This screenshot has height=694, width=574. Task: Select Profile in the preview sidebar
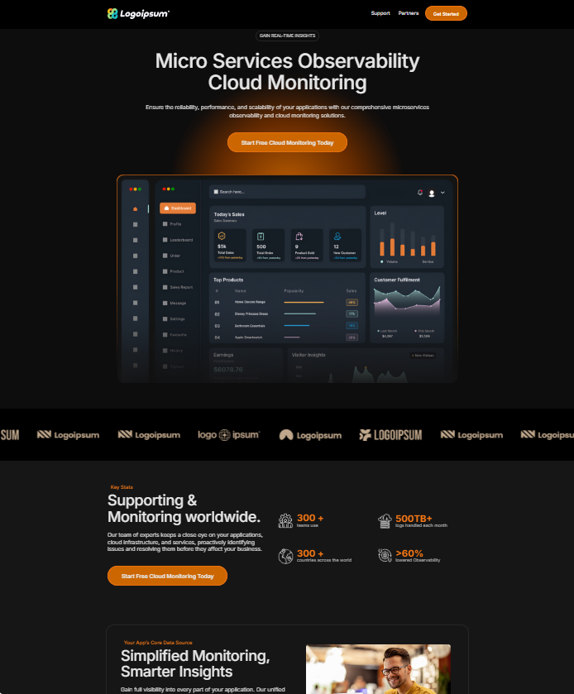pos(172,224)
